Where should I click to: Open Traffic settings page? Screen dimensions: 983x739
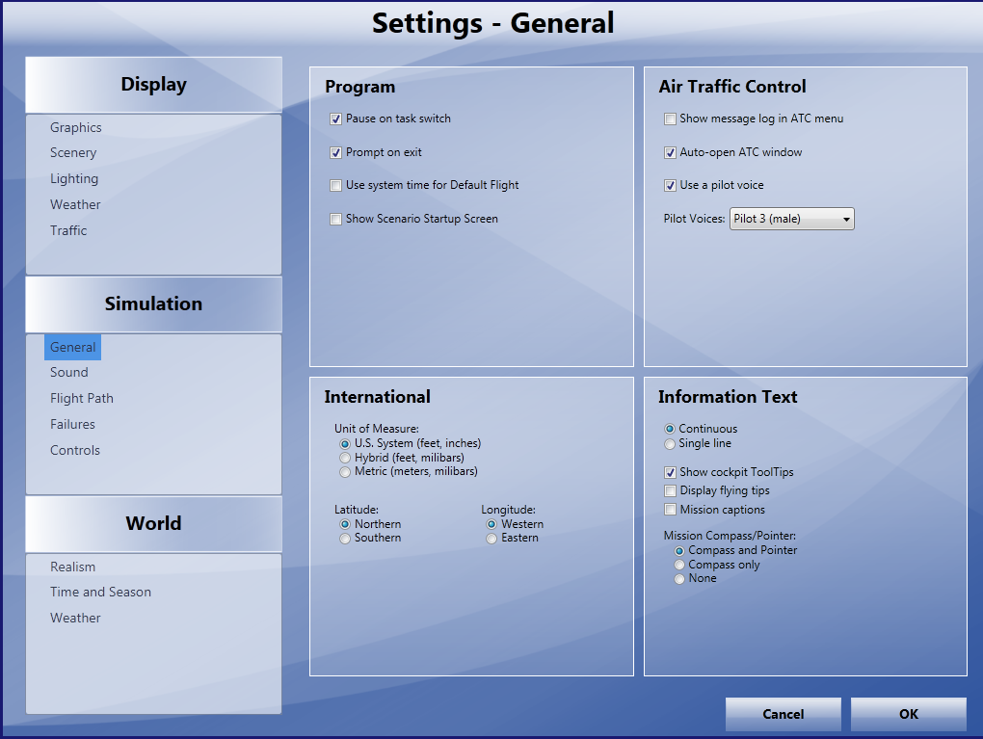click(68, 230)
